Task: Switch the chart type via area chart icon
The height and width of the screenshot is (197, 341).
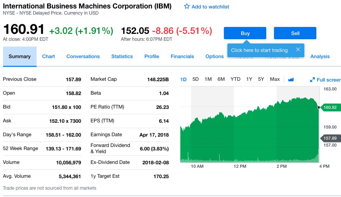Action: point(291,80)
